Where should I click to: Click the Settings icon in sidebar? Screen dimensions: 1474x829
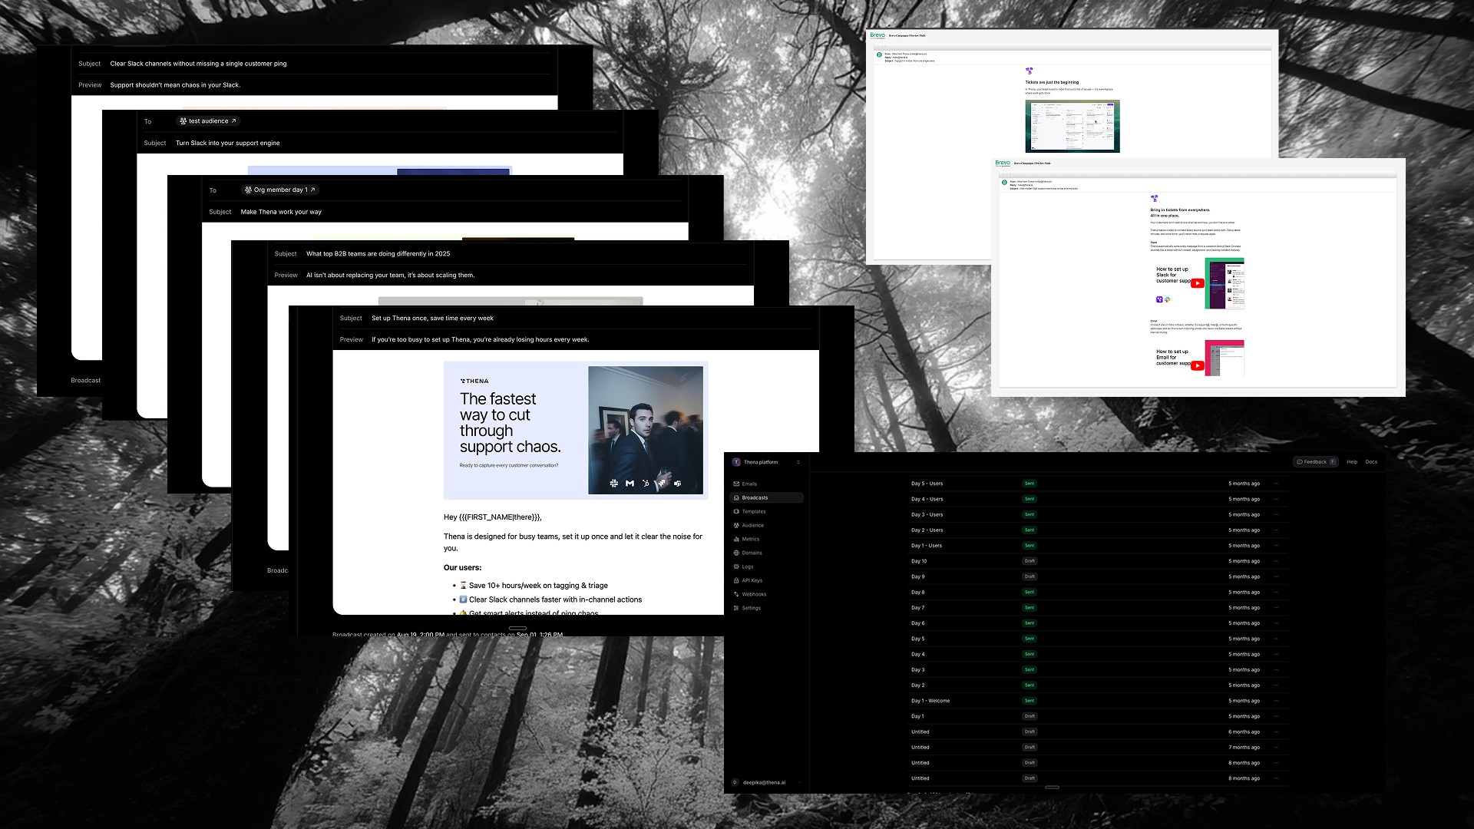click(736, 608)
